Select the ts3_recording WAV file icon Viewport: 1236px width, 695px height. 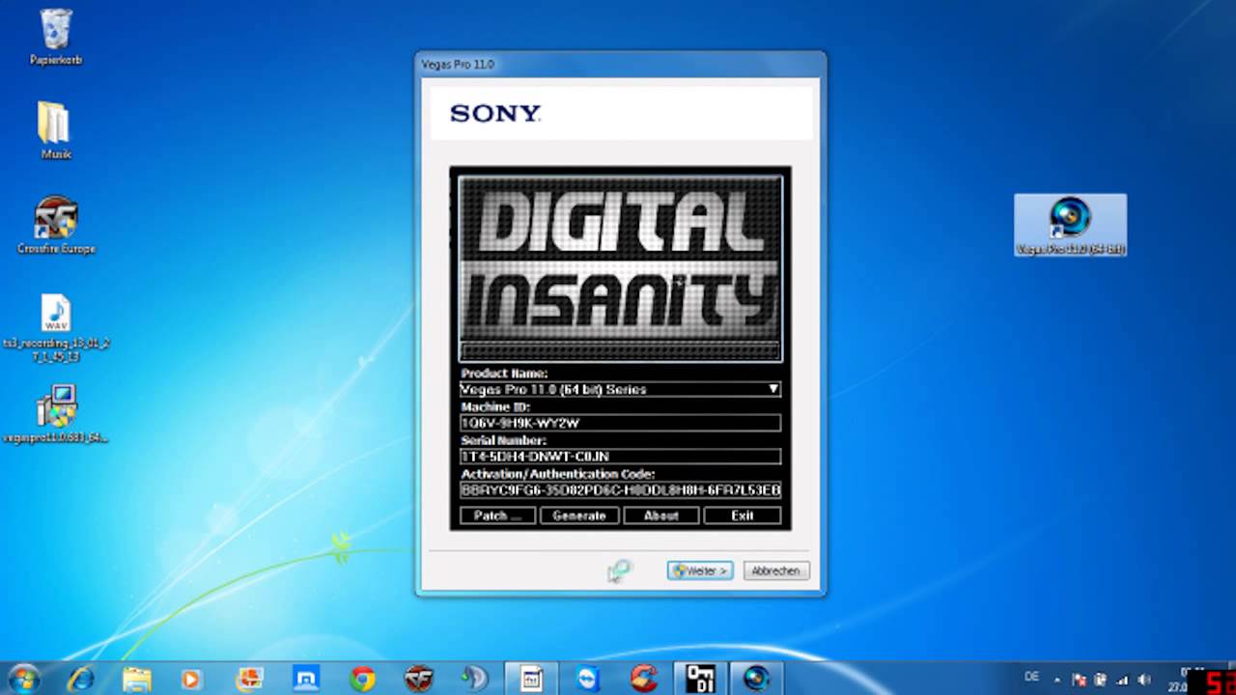pos(56,328)
